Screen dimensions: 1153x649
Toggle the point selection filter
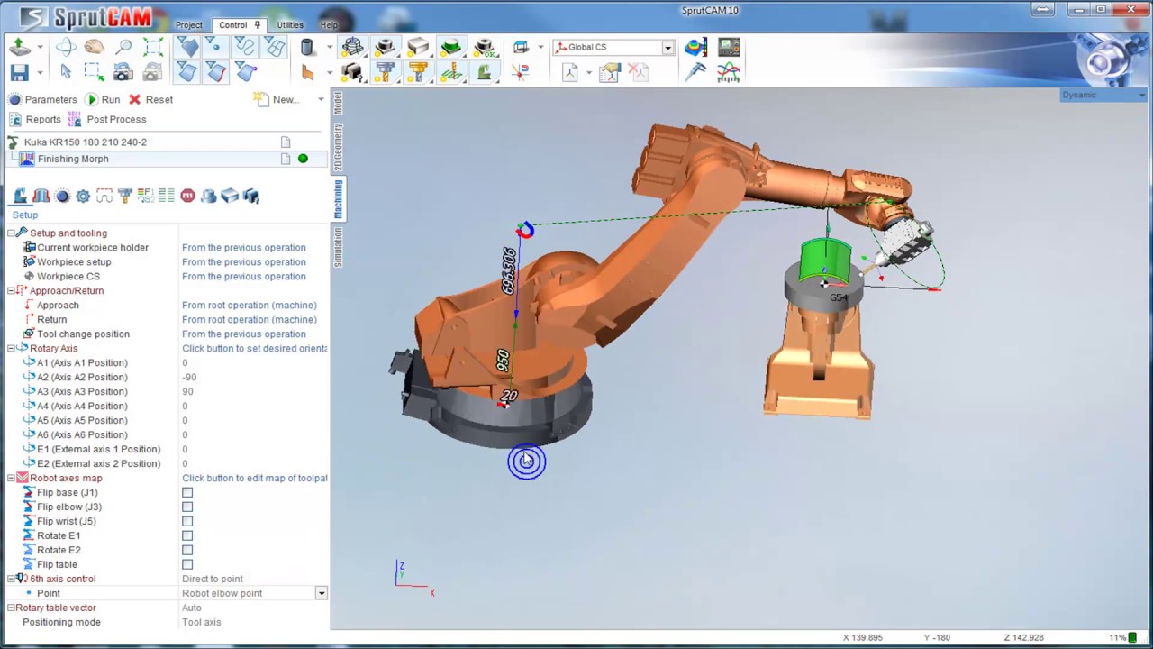tap(216, 47)
